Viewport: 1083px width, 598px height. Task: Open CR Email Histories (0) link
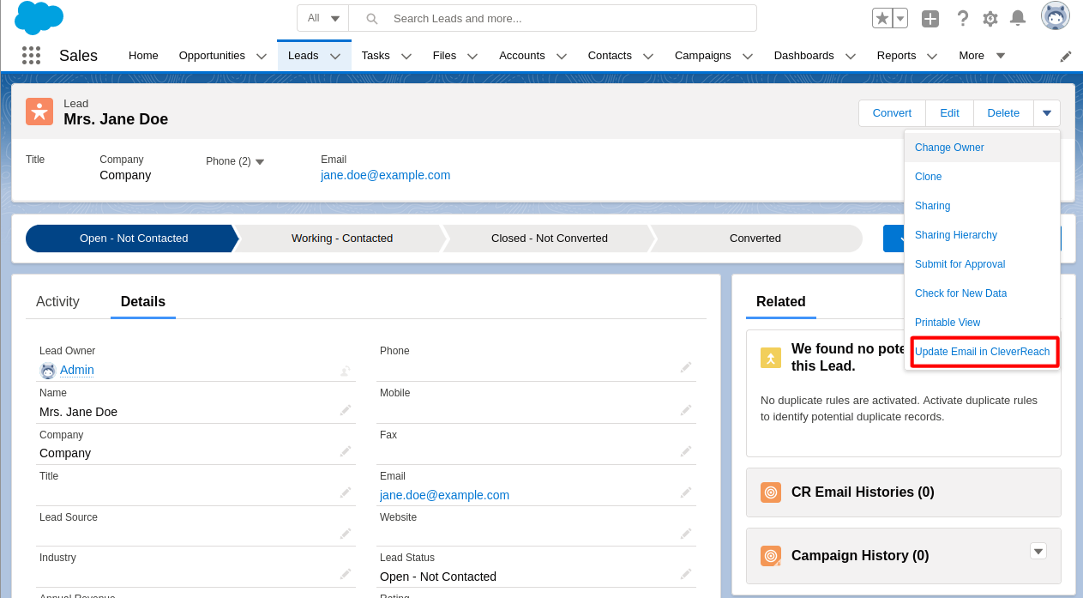tap(863, 492)
